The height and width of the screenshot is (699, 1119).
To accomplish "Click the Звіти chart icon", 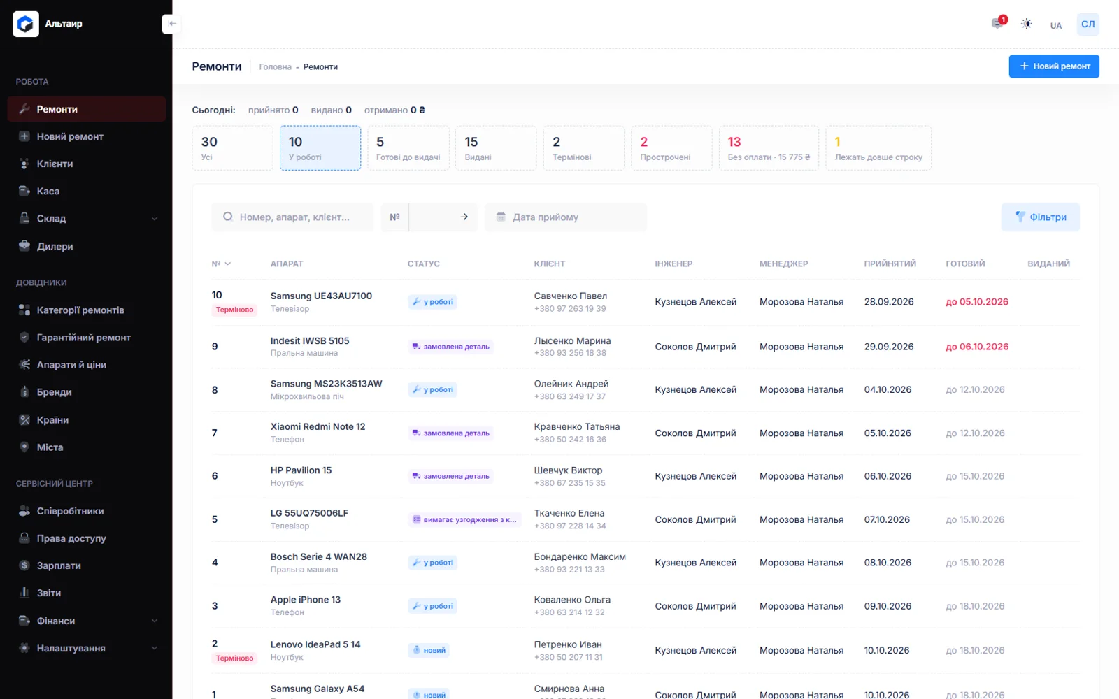I will point(24,593).
